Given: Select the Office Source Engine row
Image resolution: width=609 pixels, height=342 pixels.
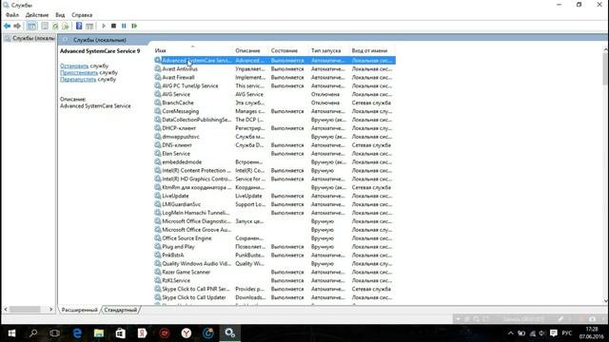Looking at the screenshot, I should coord(275,238).
